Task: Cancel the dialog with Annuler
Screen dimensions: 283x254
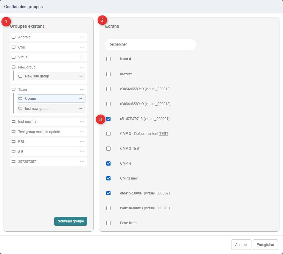Action: click(241, 245)
